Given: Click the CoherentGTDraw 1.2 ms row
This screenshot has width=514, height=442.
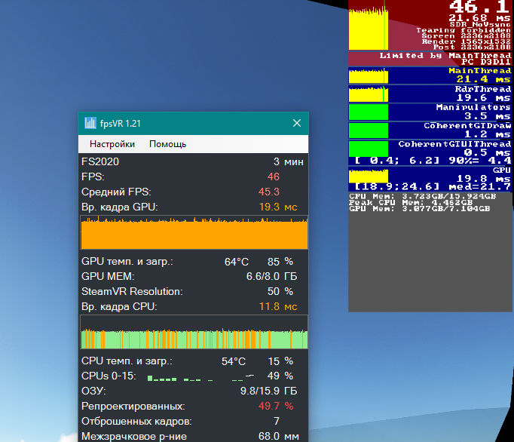Looking at the screenshot, I should coord(430,130).
